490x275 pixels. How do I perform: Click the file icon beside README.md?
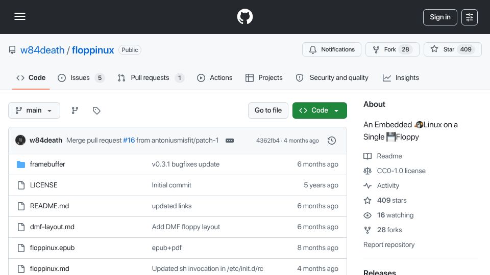[x=21, y=206]
